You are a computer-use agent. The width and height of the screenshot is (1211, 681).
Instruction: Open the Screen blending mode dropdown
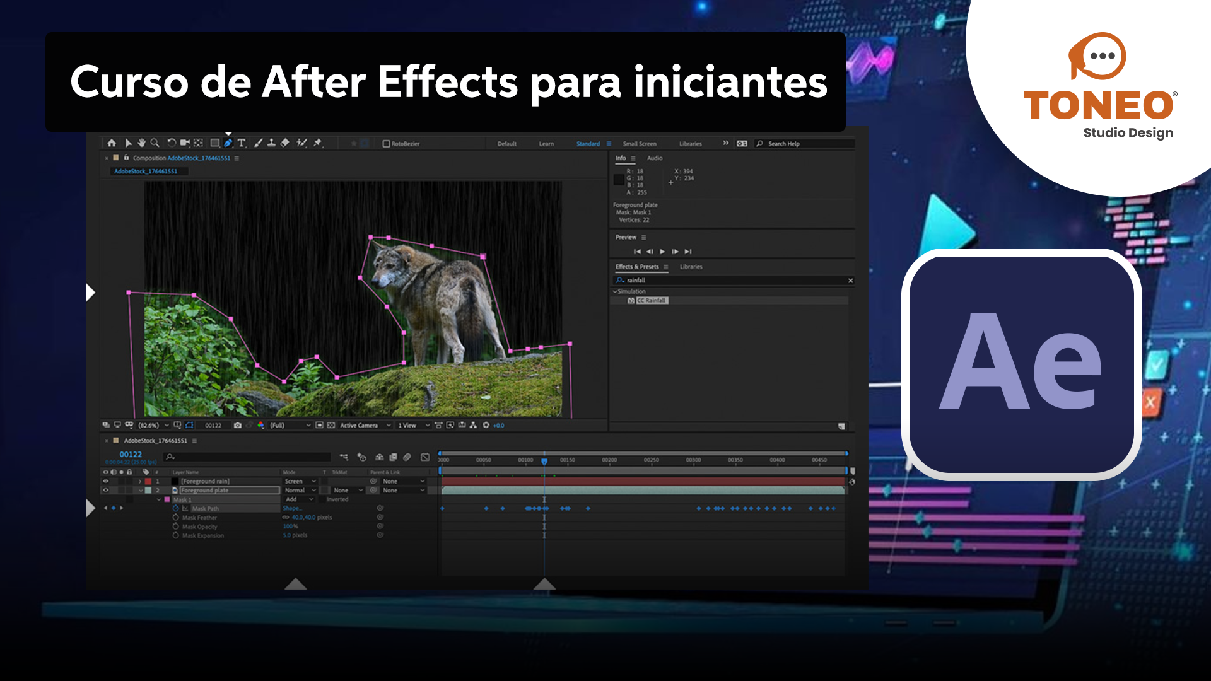[x=300, y=481]
